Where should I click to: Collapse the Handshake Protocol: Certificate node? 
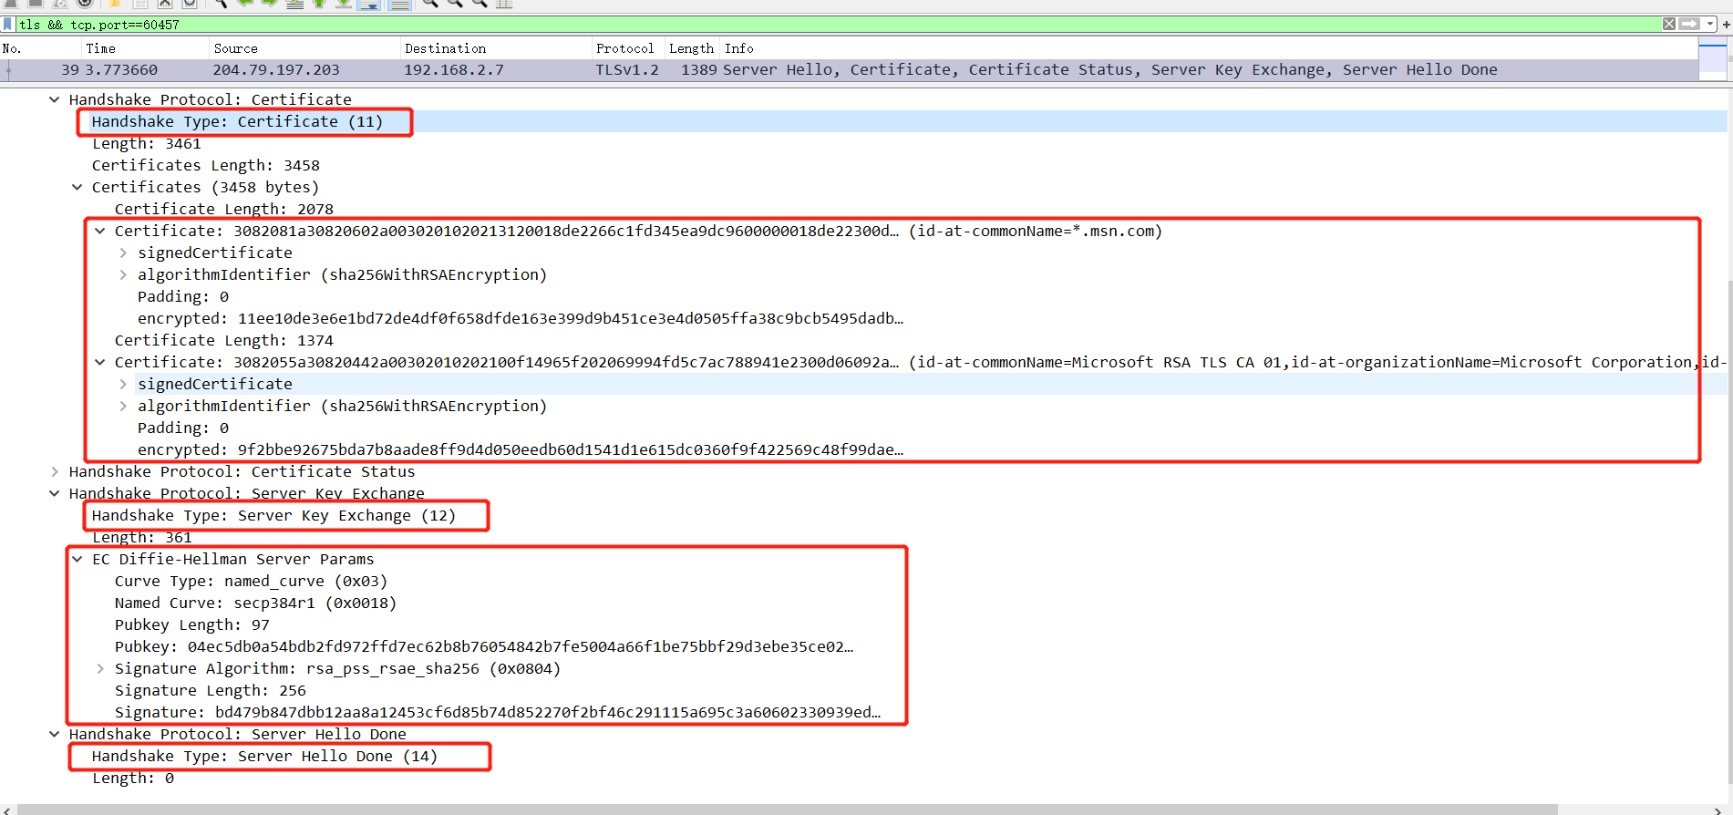[x=55, y=99]
